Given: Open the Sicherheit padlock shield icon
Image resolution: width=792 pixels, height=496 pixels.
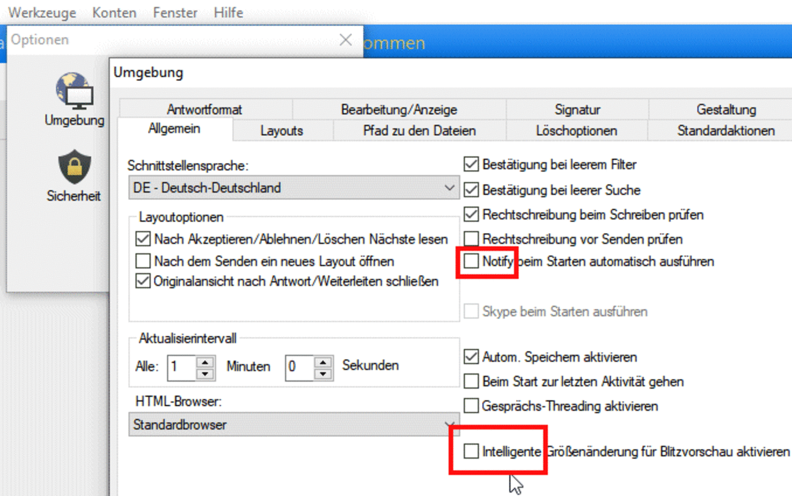Looking at the screenshot, I should coord(75,167).
